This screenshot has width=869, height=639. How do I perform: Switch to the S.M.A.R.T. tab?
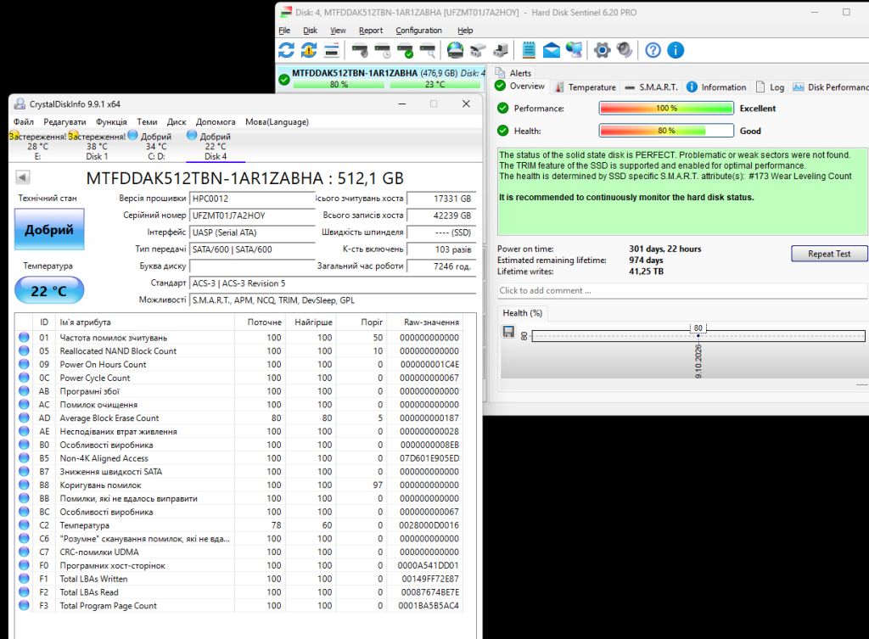point(652,87)
